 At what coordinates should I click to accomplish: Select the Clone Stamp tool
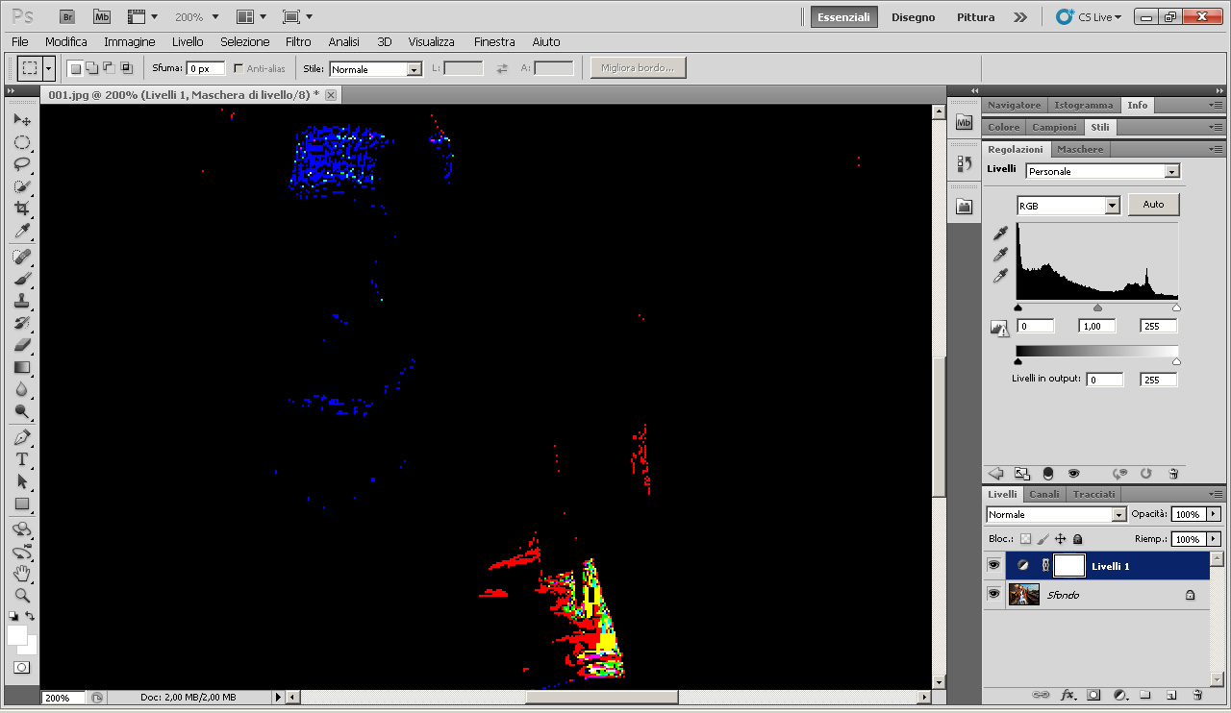tap(21, 301)
